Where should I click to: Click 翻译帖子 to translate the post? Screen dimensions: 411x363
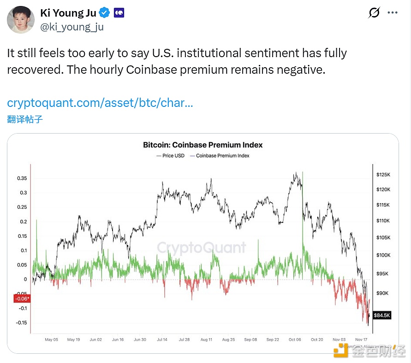[x=24, y=119]
